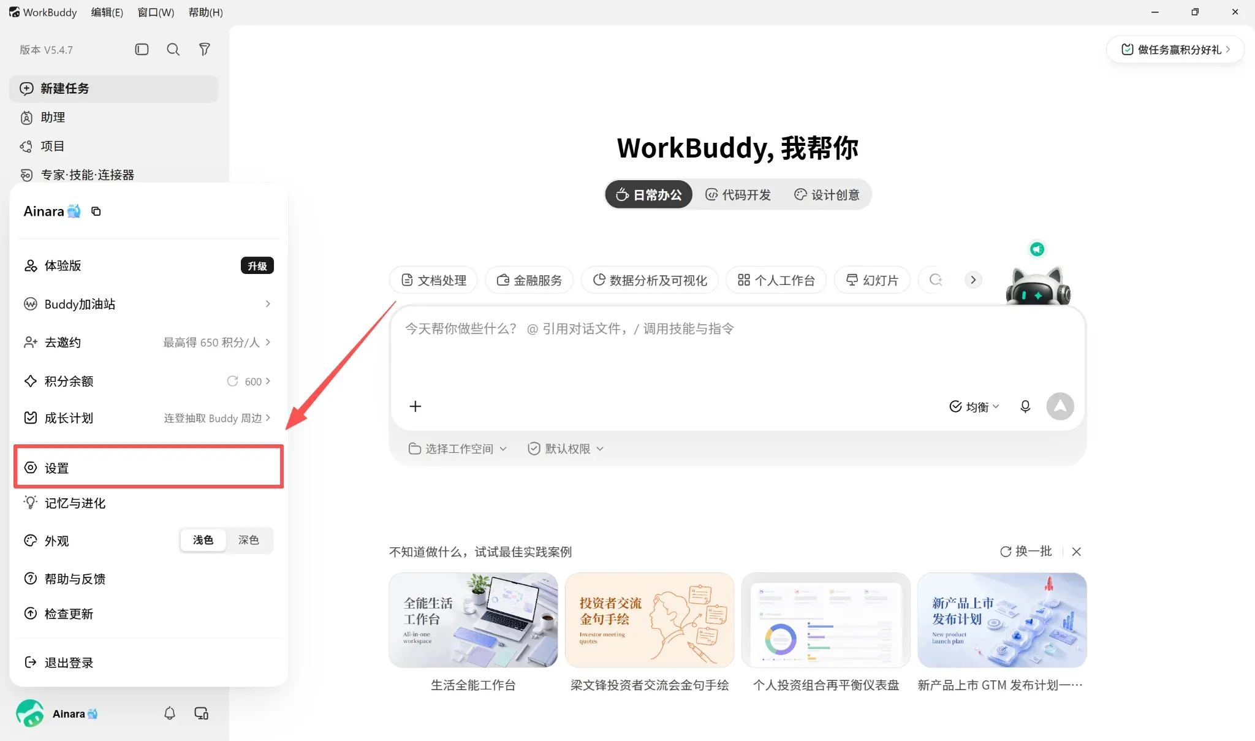Open the 均衡 mode dropdown
This screenshot has height=741, width=1255.
974,406
